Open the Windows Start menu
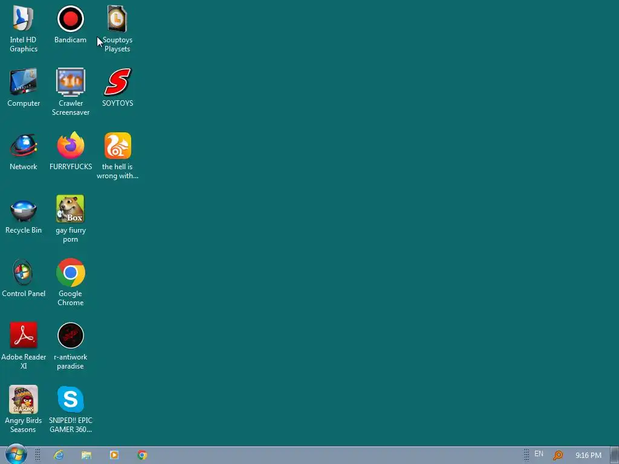This screenshot has width=619, height=464. coord(16,454)
